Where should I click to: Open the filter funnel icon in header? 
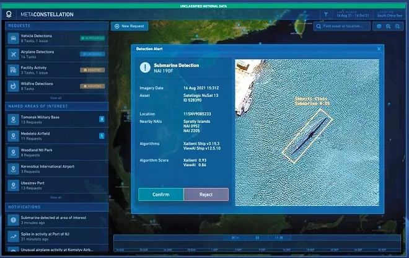326,14
